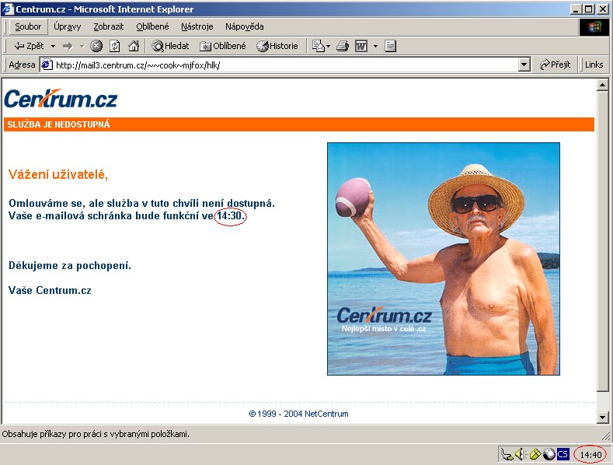The height and width of the screenshot is (465, 613).
Task: Expand the address bar URL dropdown
Action: [x=524, y=65]
